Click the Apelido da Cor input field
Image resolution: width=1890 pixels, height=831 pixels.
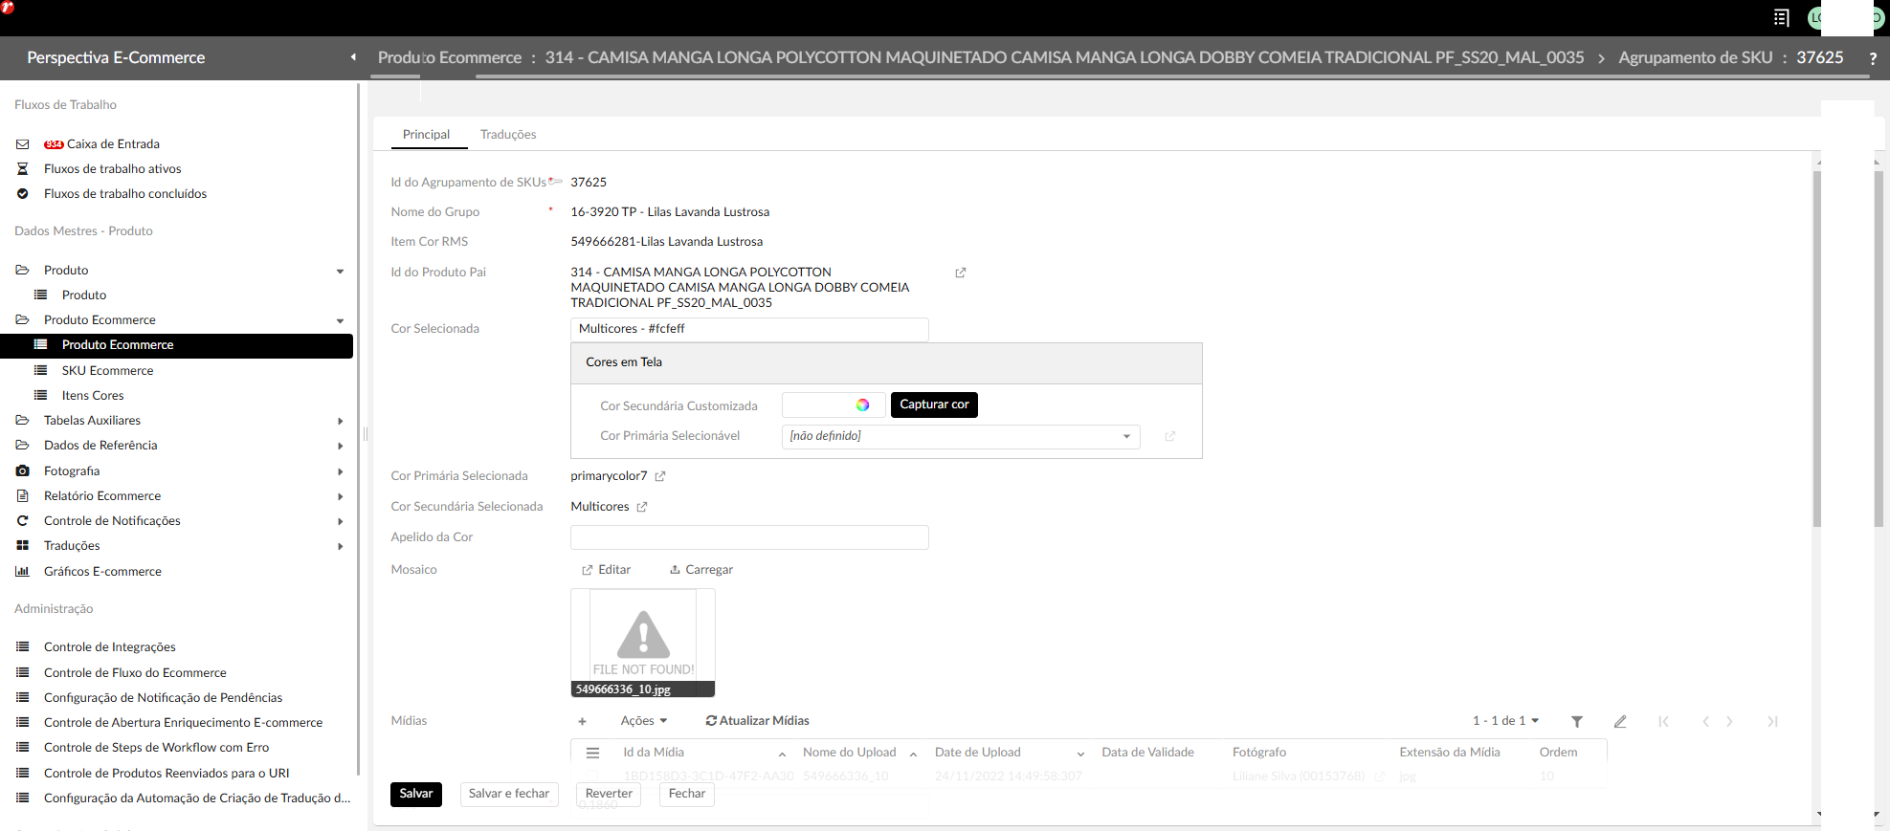click(748, 537)
